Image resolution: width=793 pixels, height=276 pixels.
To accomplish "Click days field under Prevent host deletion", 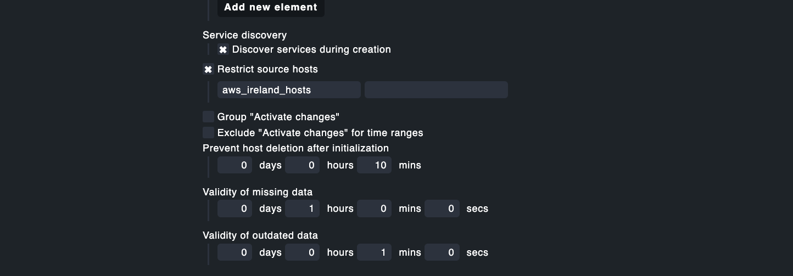I will (x=235, y=165).
